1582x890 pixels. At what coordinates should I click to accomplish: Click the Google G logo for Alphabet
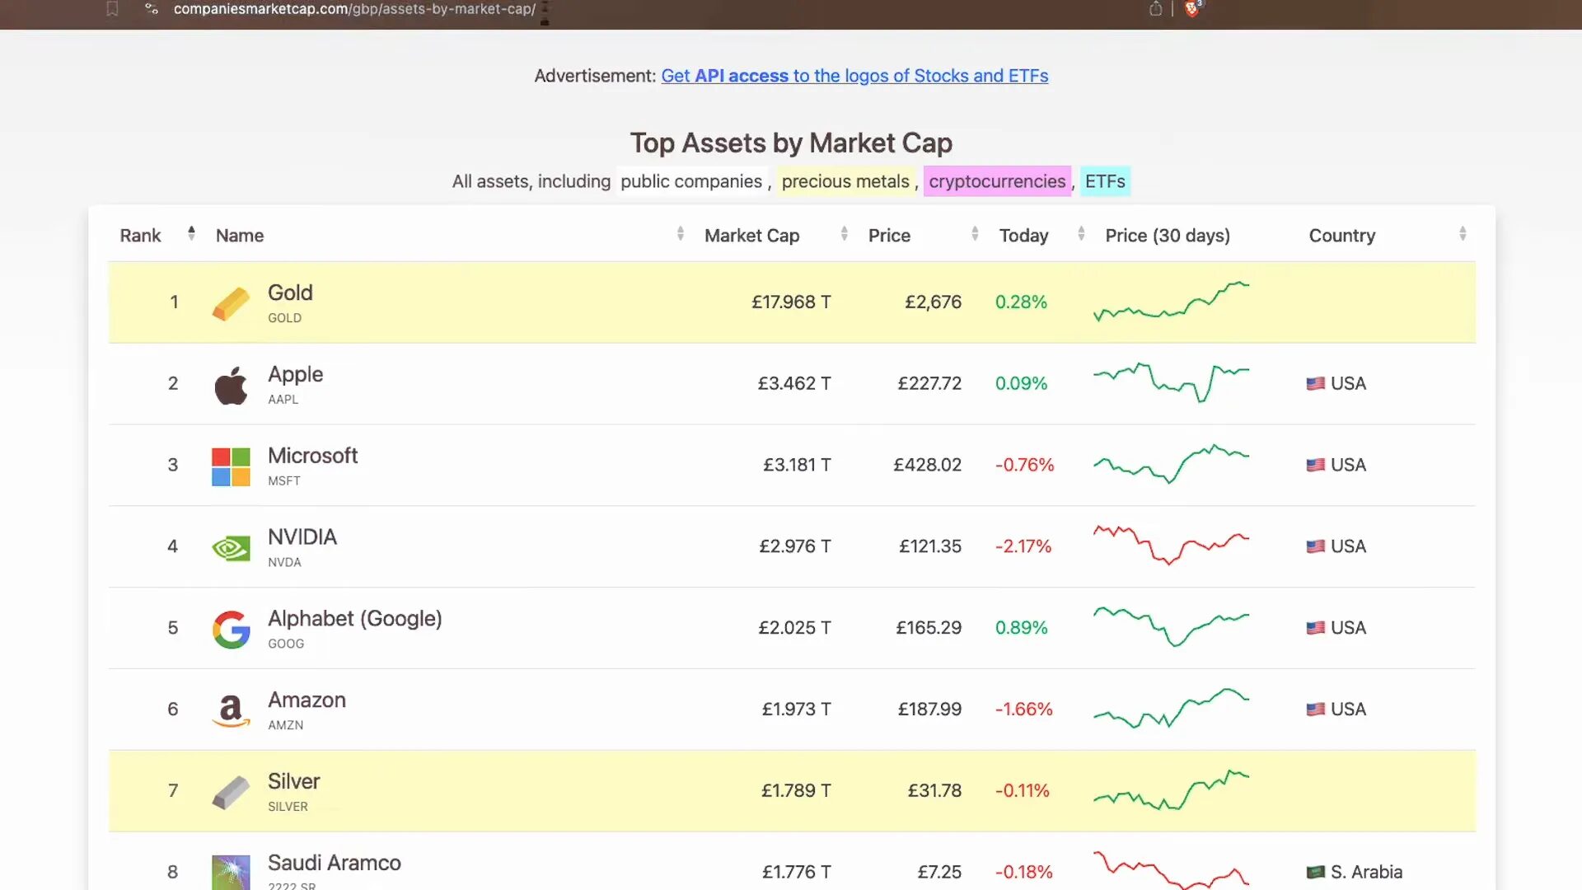point(231,628)
